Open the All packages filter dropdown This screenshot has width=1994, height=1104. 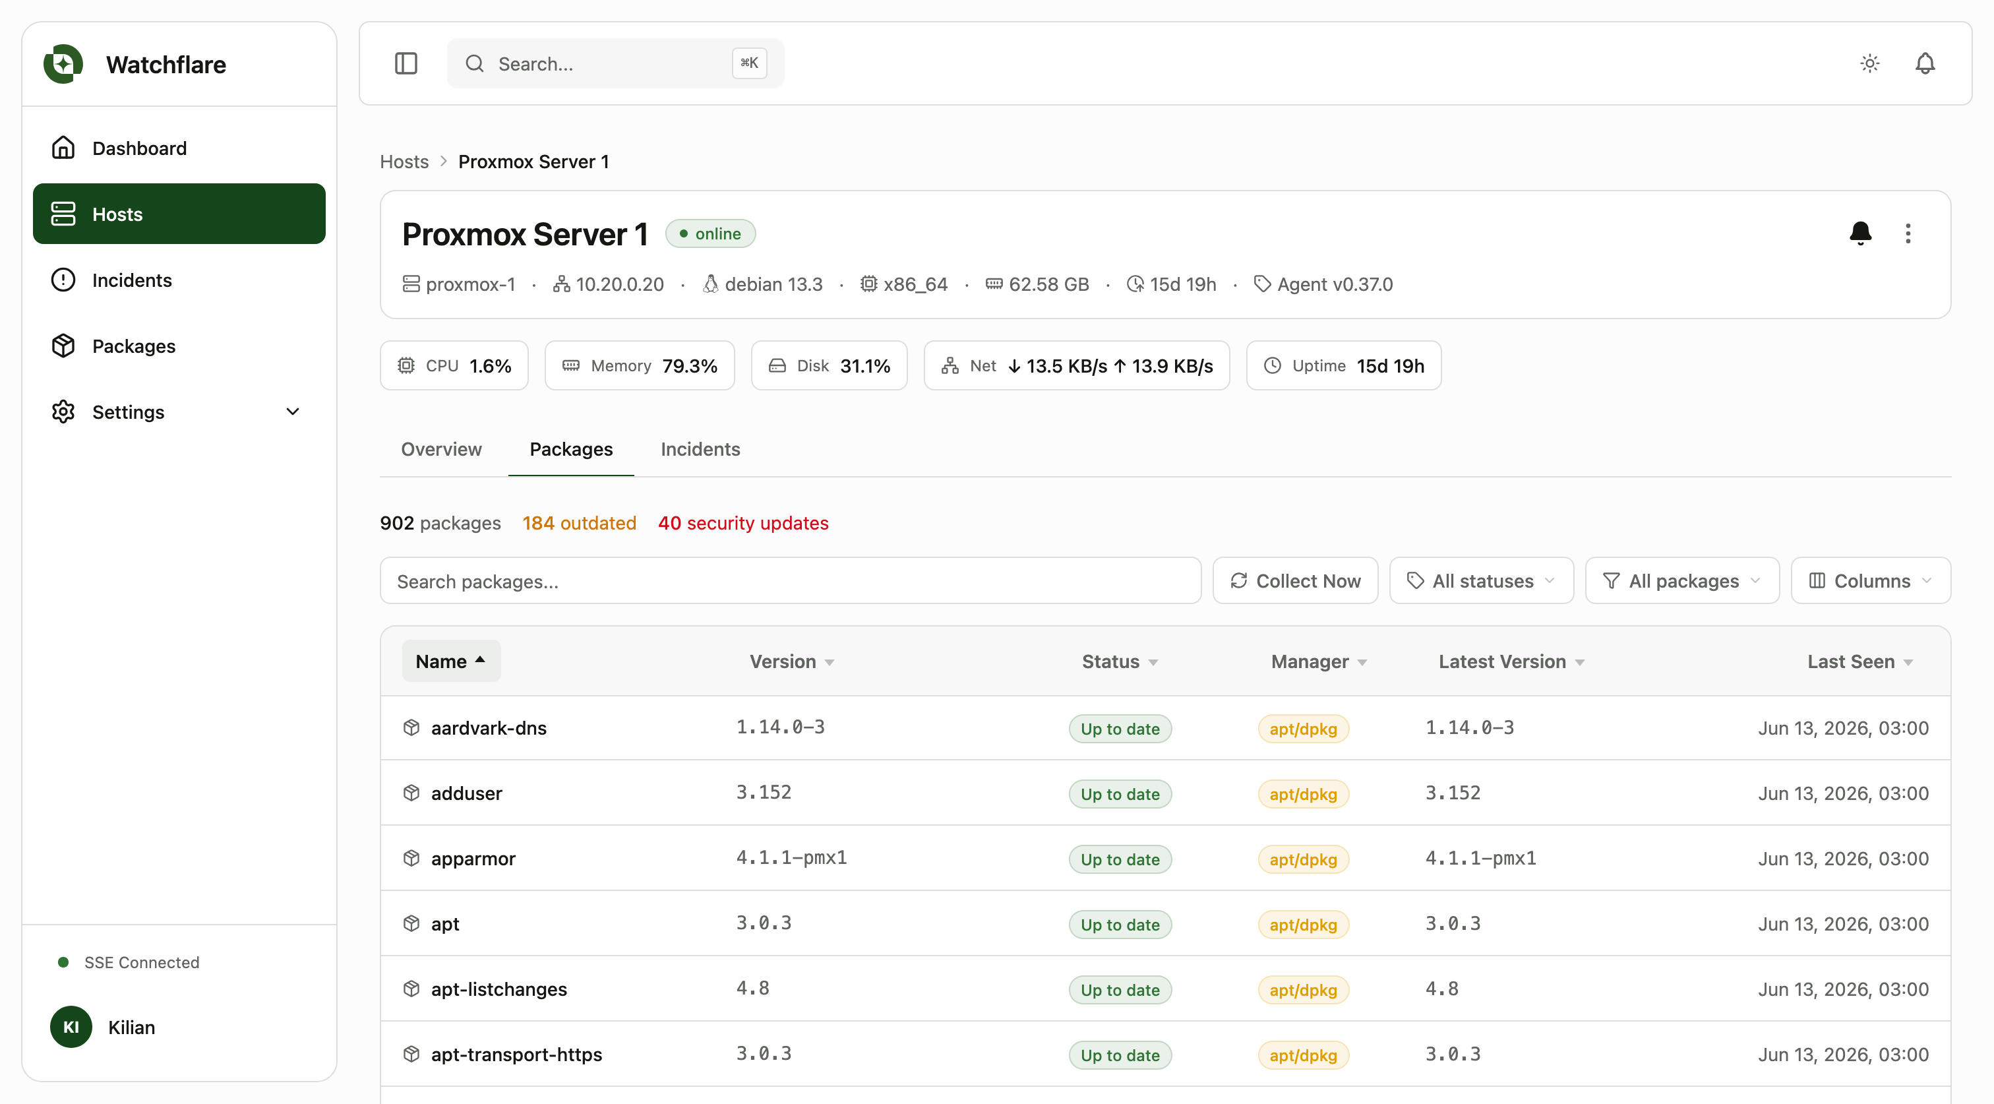[1682, 580]
